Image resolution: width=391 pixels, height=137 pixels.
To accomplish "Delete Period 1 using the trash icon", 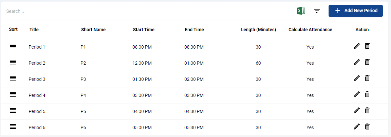I will 367,46.
